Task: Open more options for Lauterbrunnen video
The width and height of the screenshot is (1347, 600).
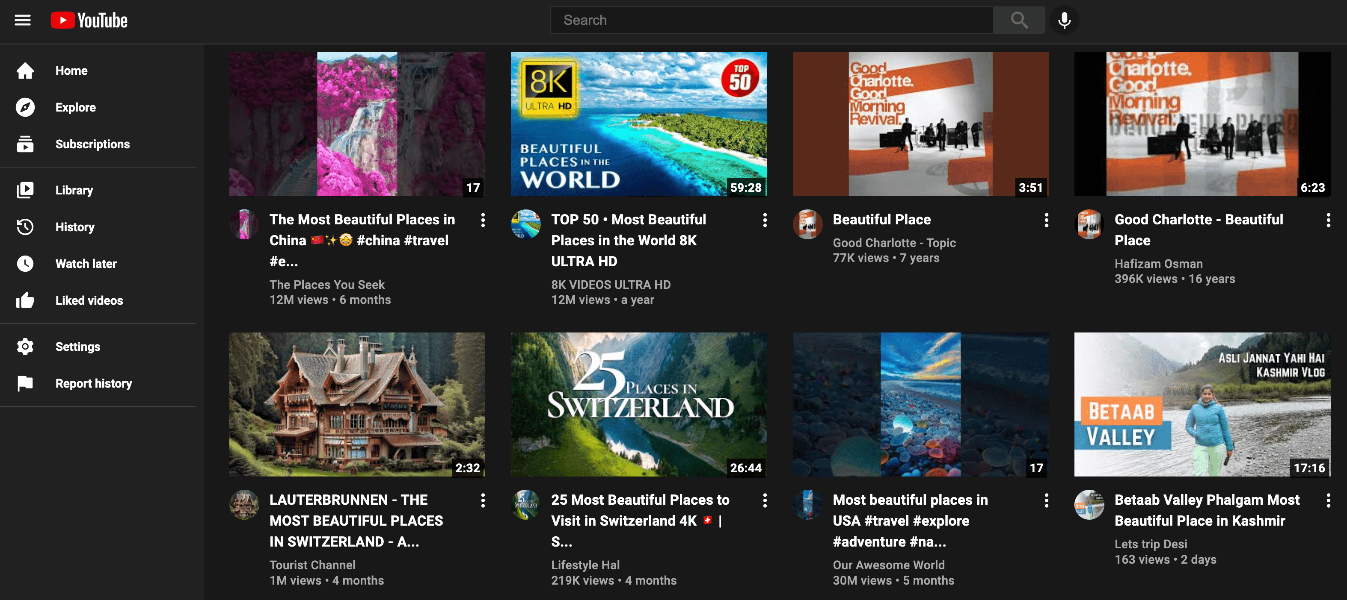Action: 483,501
